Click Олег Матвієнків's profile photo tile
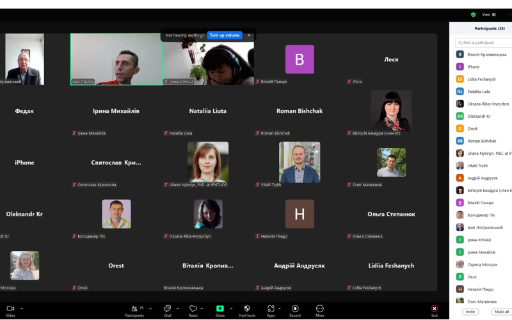 click(391, 163)
